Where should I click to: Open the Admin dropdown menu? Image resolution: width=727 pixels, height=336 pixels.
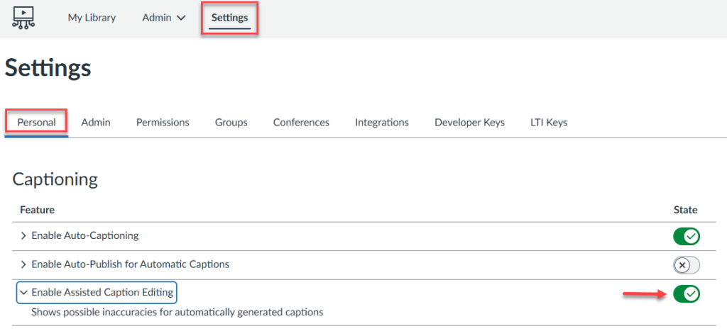click(164, 18)
